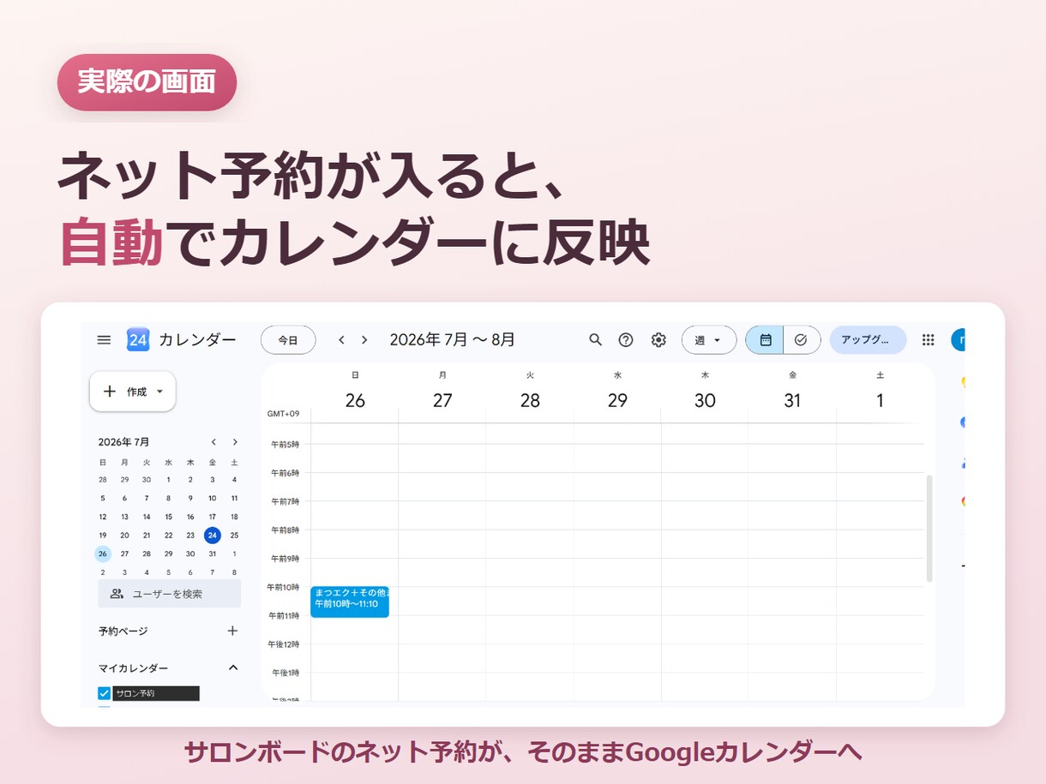Click the 2026年 7月 mini calendar title
This screenshot has height=784, width=1046.
click(x=124, y=442)
